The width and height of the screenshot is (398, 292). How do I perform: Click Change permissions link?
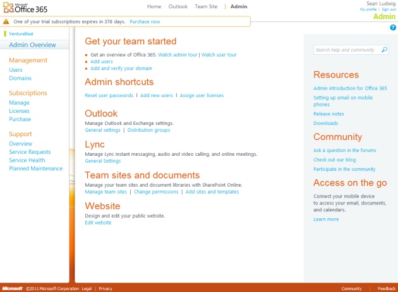pos(156,192)
